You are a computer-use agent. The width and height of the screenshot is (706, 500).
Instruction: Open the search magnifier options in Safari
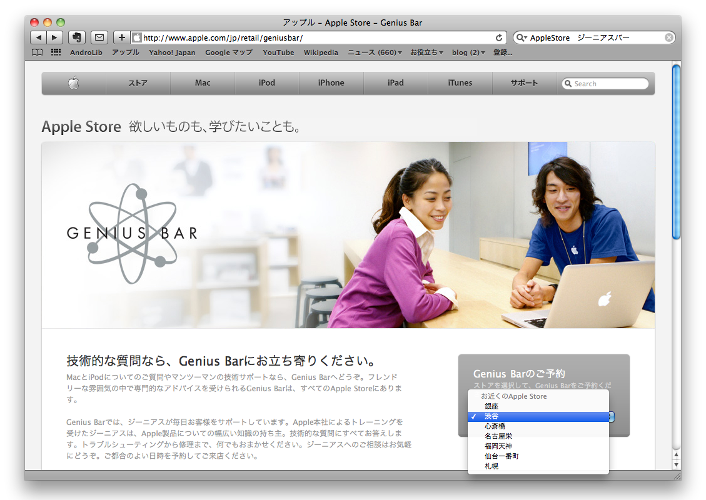[x=521, y=37]
